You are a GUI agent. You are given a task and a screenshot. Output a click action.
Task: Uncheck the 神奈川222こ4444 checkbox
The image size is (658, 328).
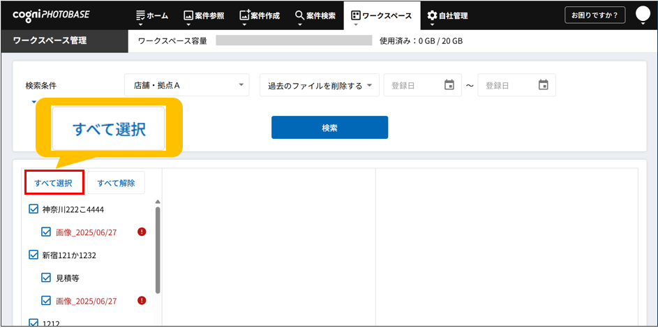coord(33,209)
